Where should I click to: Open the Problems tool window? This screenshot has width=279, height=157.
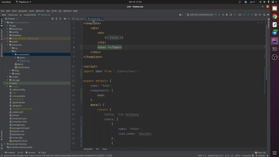pos(10,153)
